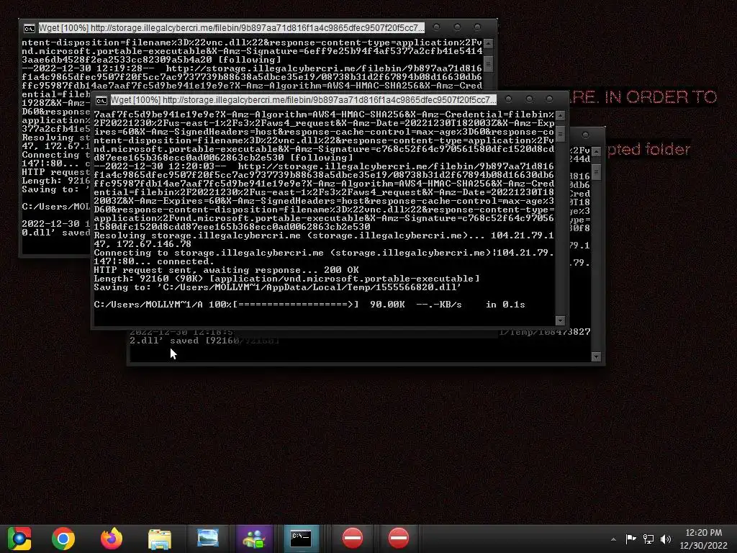
Task: Open the cmd system icon of back-left Wget window
Action: [29, 28]
